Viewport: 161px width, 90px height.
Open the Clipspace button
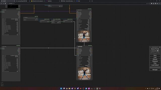155,61
